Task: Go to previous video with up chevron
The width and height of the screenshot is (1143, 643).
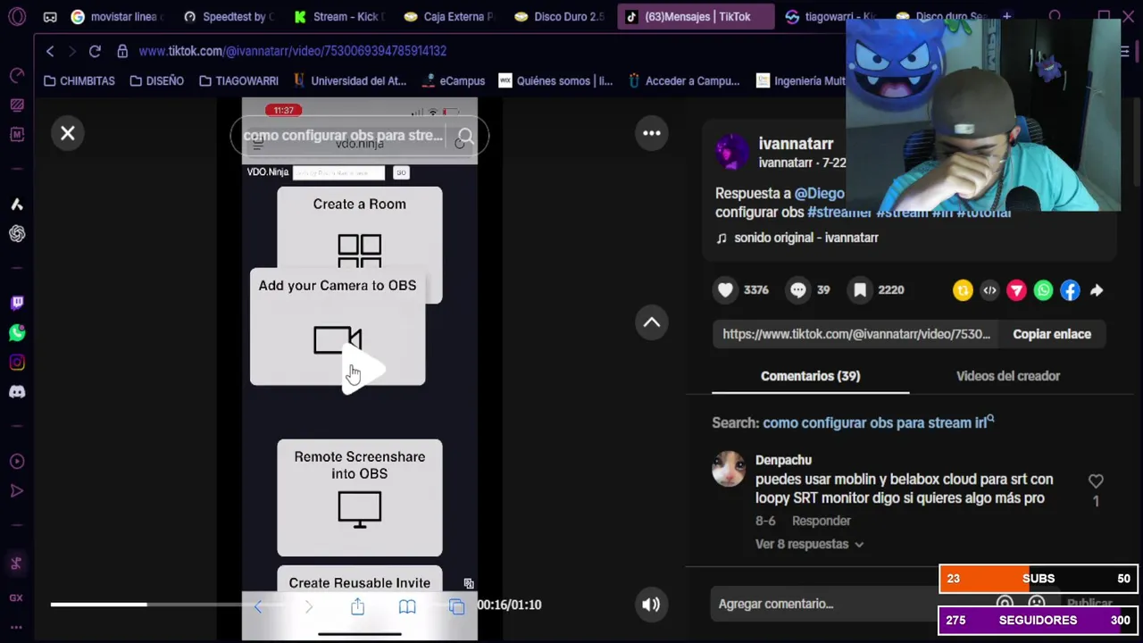Action: [652, 322]
